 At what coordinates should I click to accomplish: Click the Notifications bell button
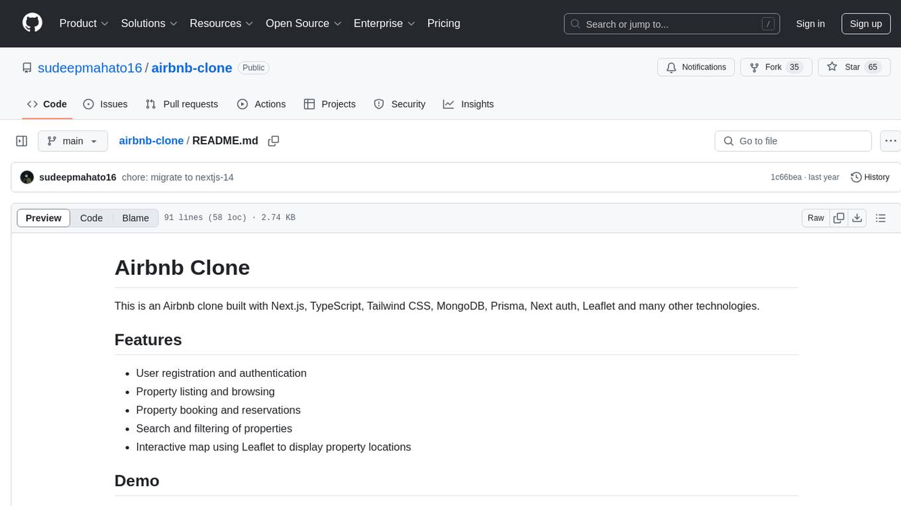click(696, 68)
